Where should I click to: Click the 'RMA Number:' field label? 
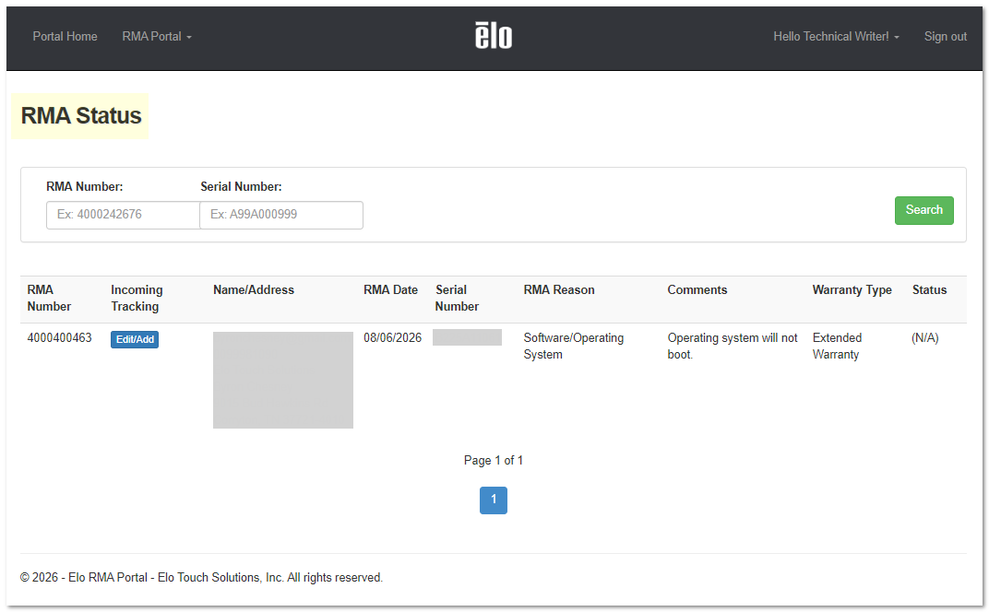[85, 186]
